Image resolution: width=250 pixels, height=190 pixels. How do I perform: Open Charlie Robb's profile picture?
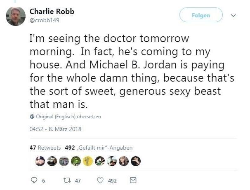pyautogui.click(x=16, y=16)
